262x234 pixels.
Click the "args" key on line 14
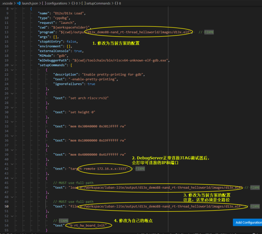[x=43, y=37]
